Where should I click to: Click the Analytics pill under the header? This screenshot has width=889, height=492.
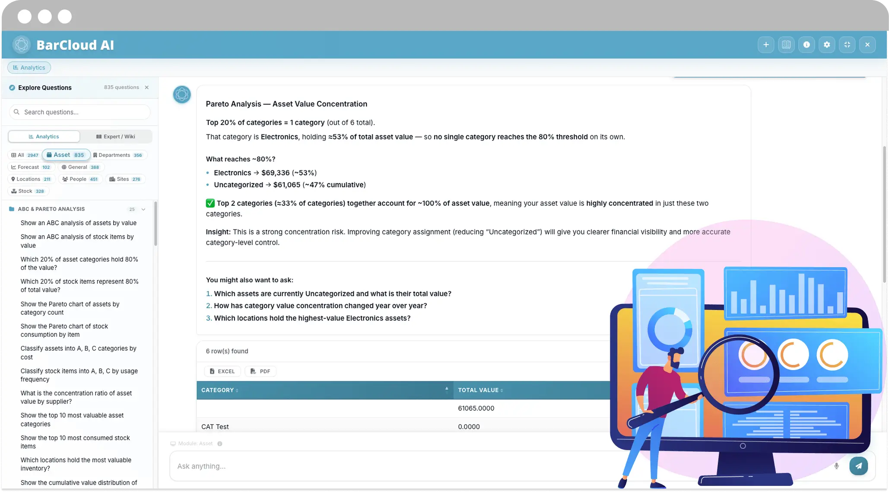[29, 67]
